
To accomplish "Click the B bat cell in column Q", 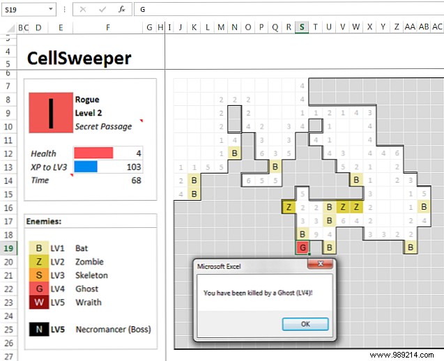I will tap(275, 167).
